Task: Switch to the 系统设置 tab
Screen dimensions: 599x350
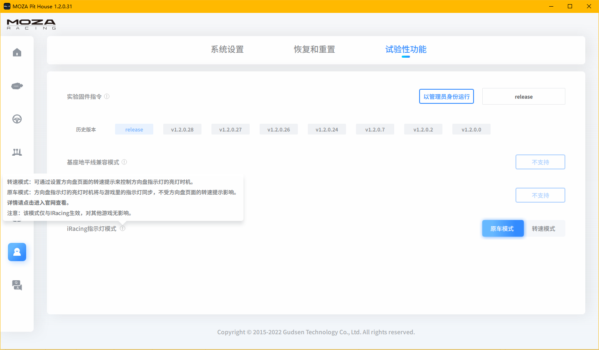Action: 227,49
